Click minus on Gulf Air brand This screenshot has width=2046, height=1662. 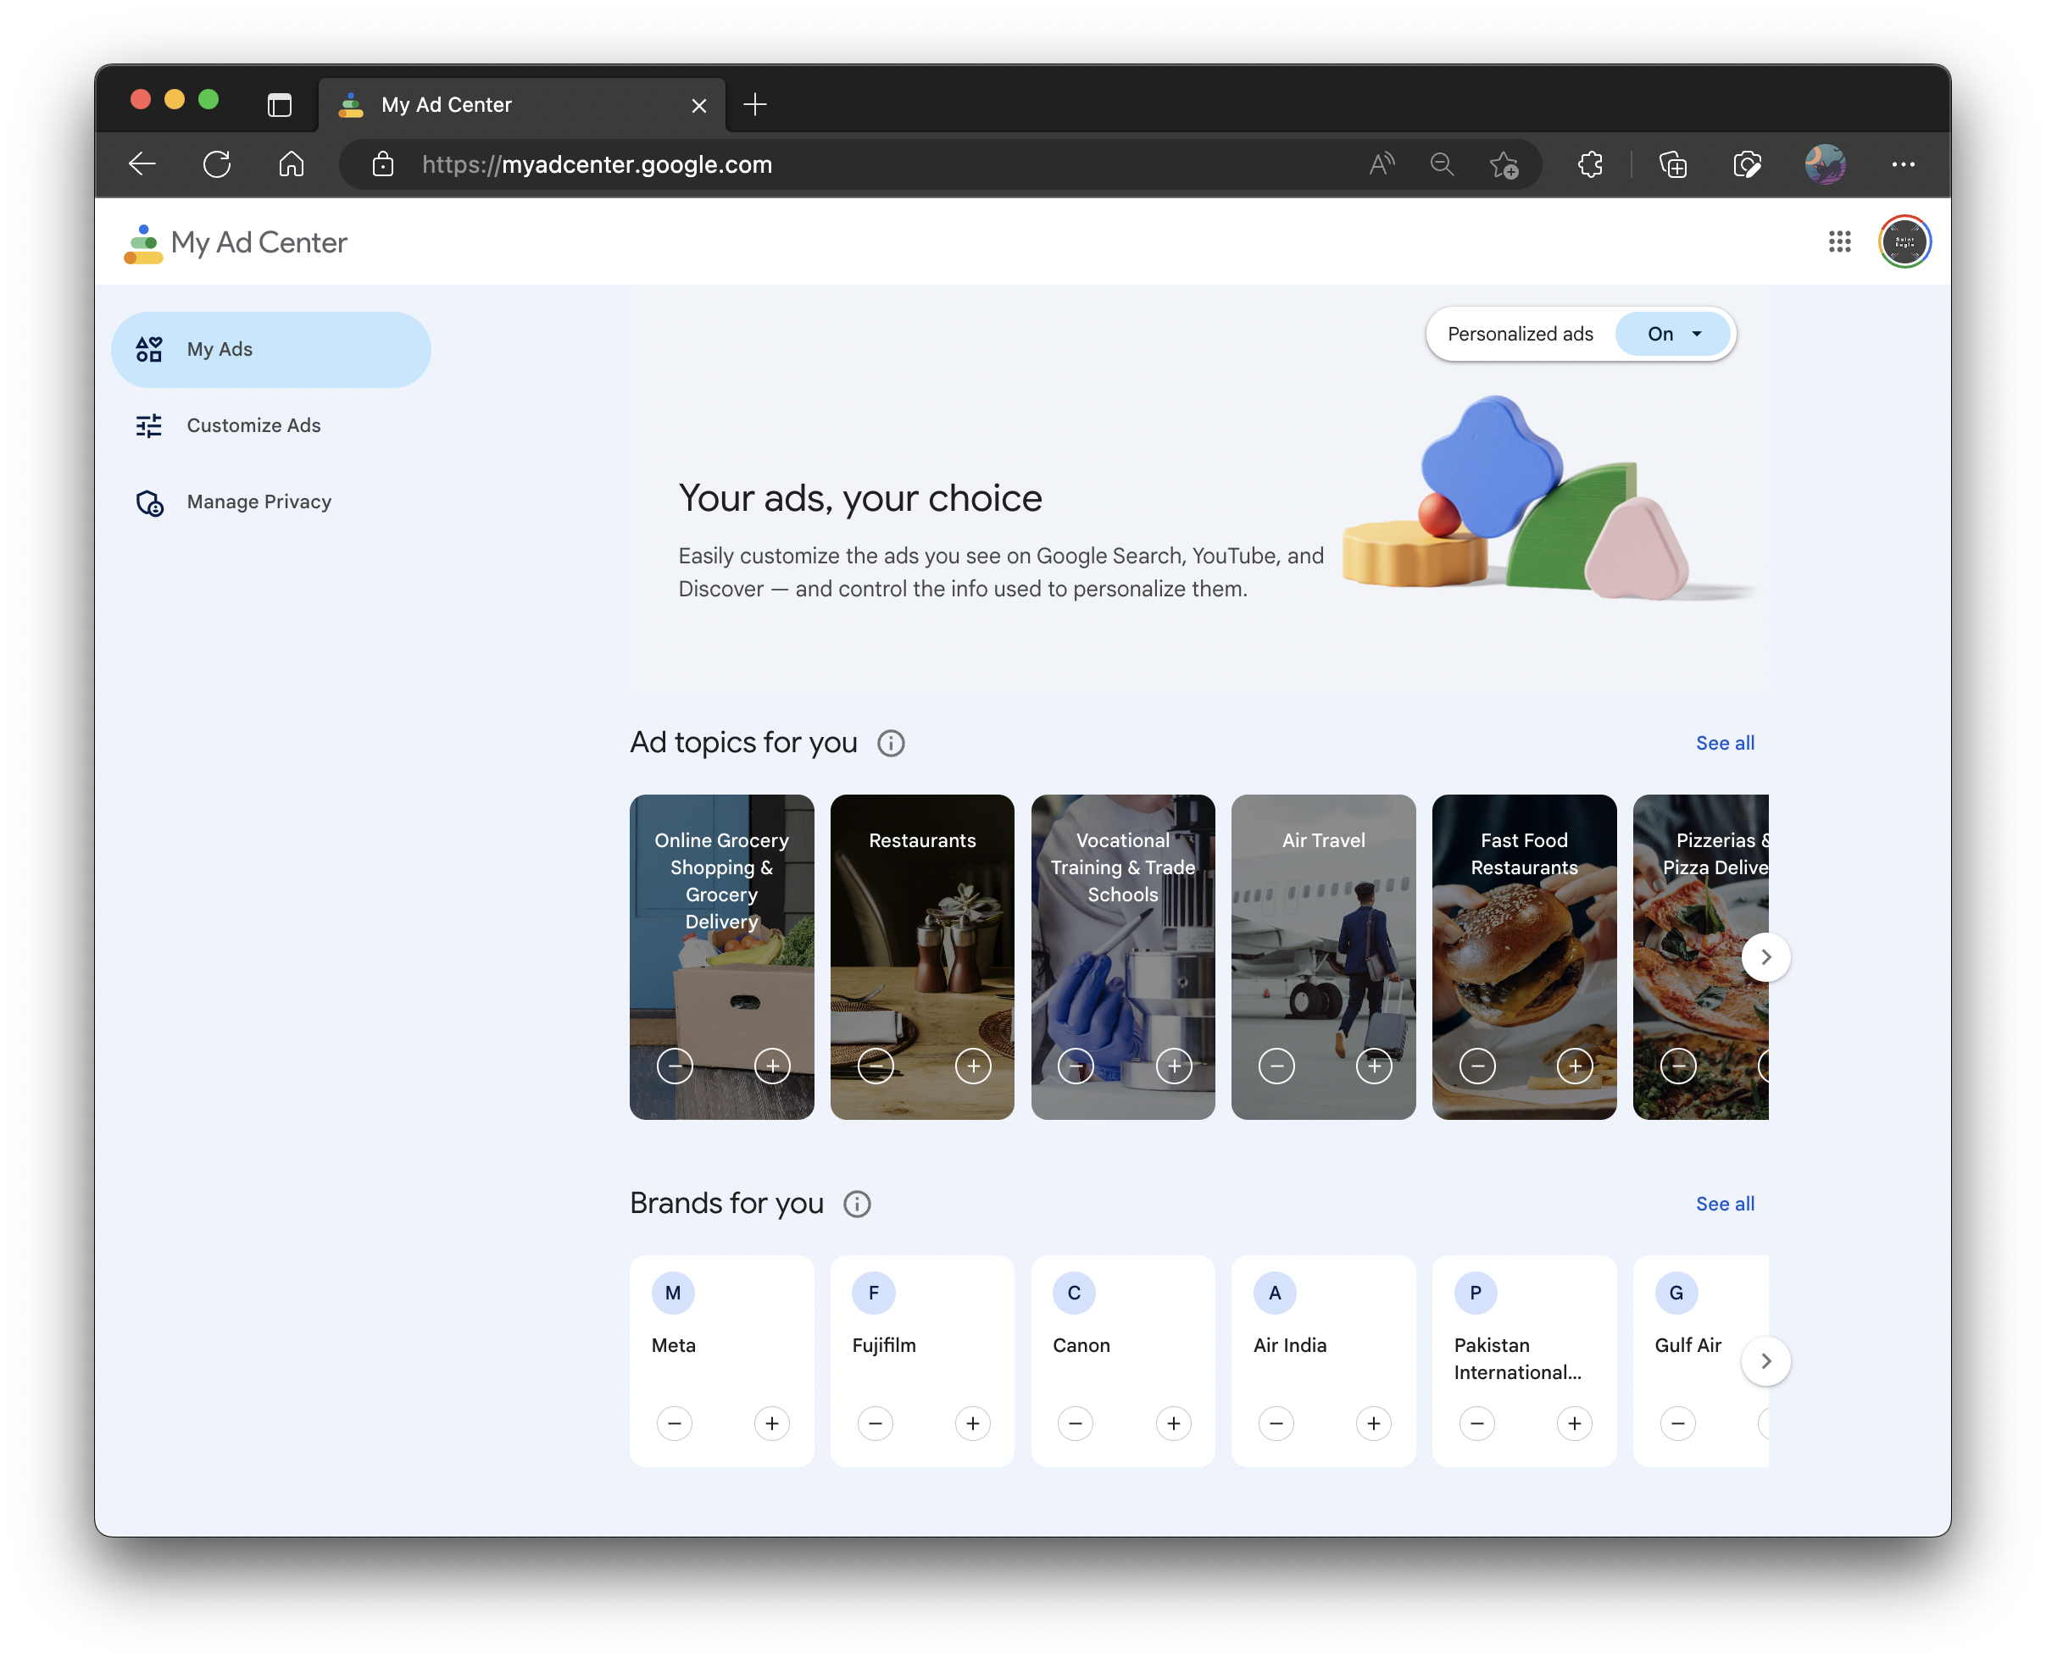pyautogui.click(x=1678, y=1424)
